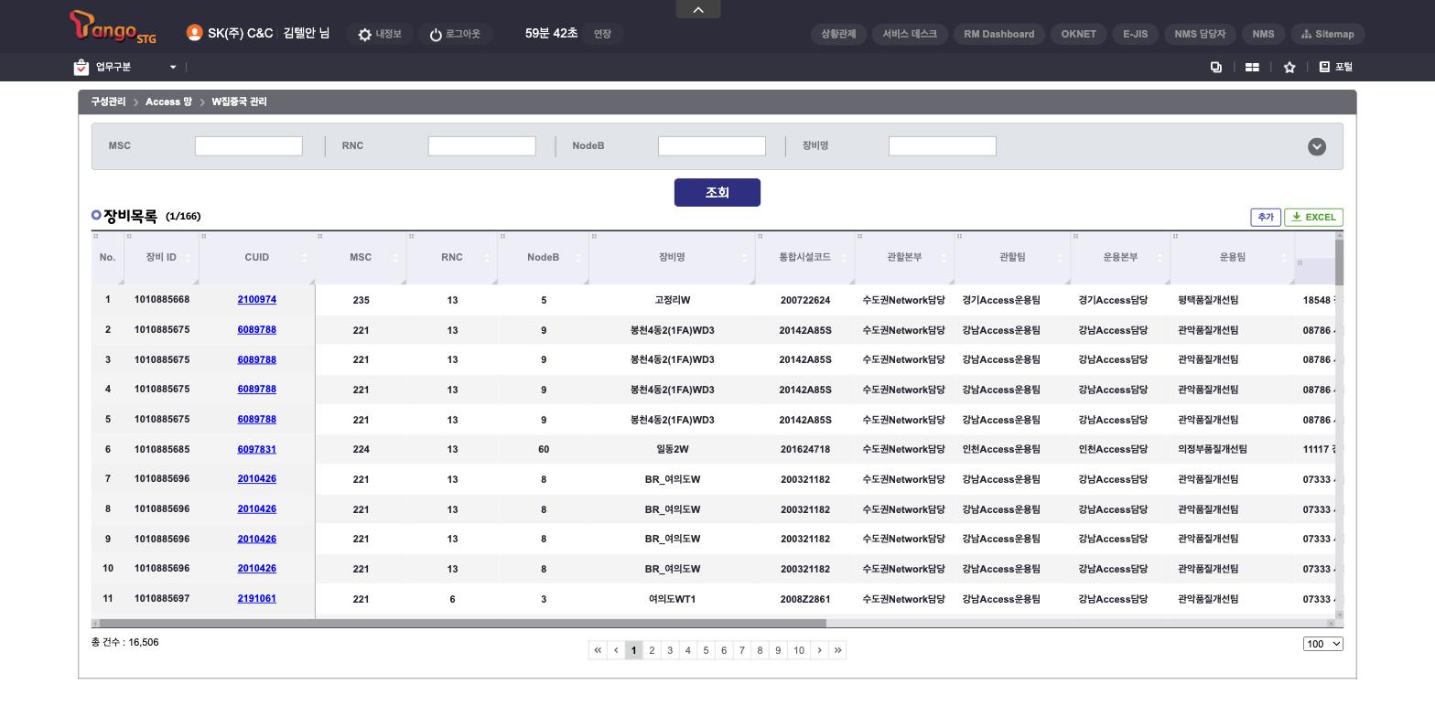Viewport: 1435px width, 706px height.
Task: Open 상황관제 in the top menu
Action: 838,34
